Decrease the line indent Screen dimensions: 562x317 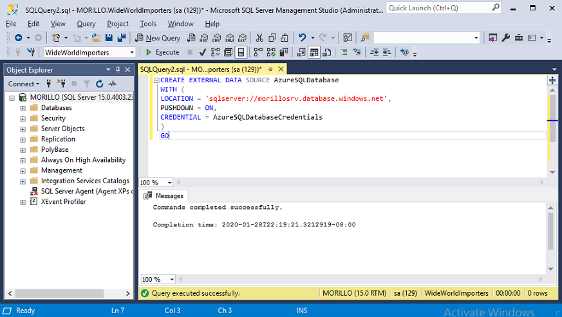tap(374, 52)
